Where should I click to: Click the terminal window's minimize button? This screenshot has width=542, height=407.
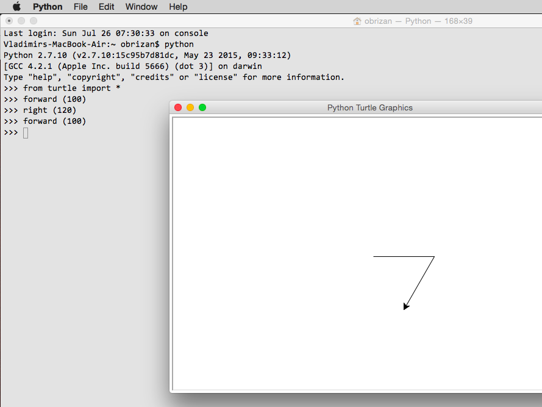click(21, 21)
